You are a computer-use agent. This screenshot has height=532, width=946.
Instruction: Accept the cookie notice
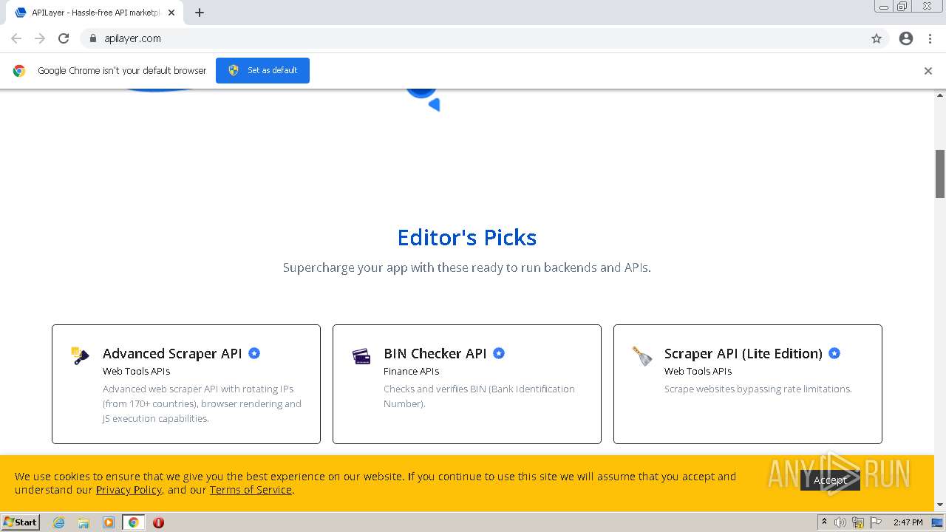coord(830,480)
